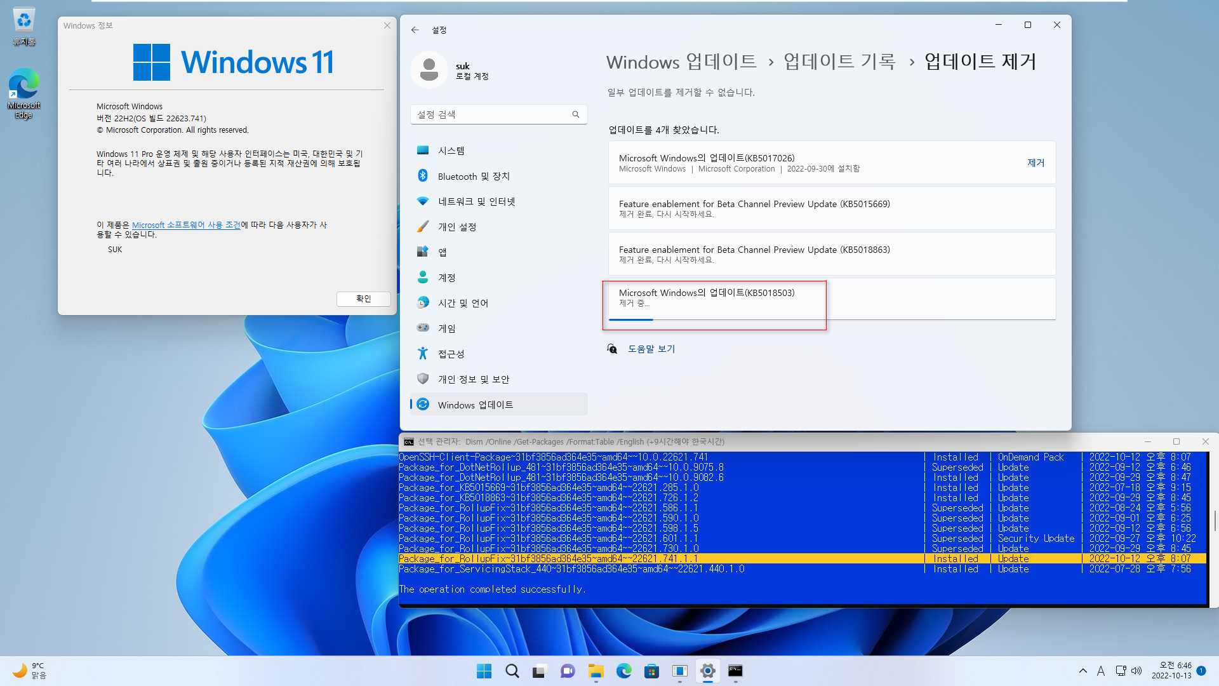Open the 접근성 settings category
The height and width of the screenshot is (686, 1219).
tap(499, 354)
